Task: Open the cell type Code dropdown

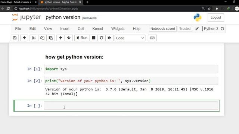Action: coord(130,38)
